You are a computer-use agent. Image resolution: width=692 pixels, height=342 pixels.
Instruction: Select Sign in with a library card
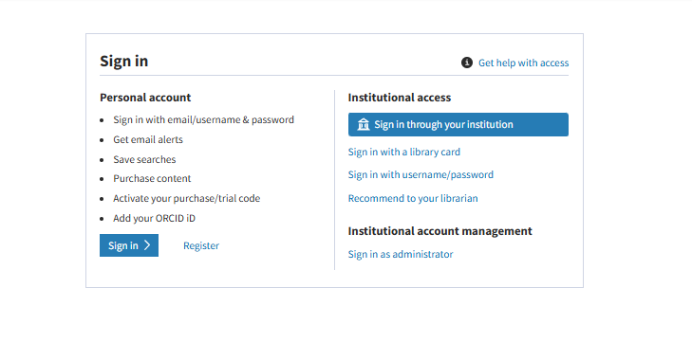click(x=403, y=152)
